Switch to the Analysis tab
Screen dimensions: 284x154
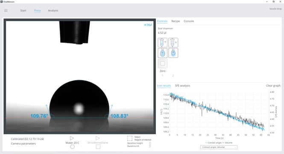click(x=53, y=11)
